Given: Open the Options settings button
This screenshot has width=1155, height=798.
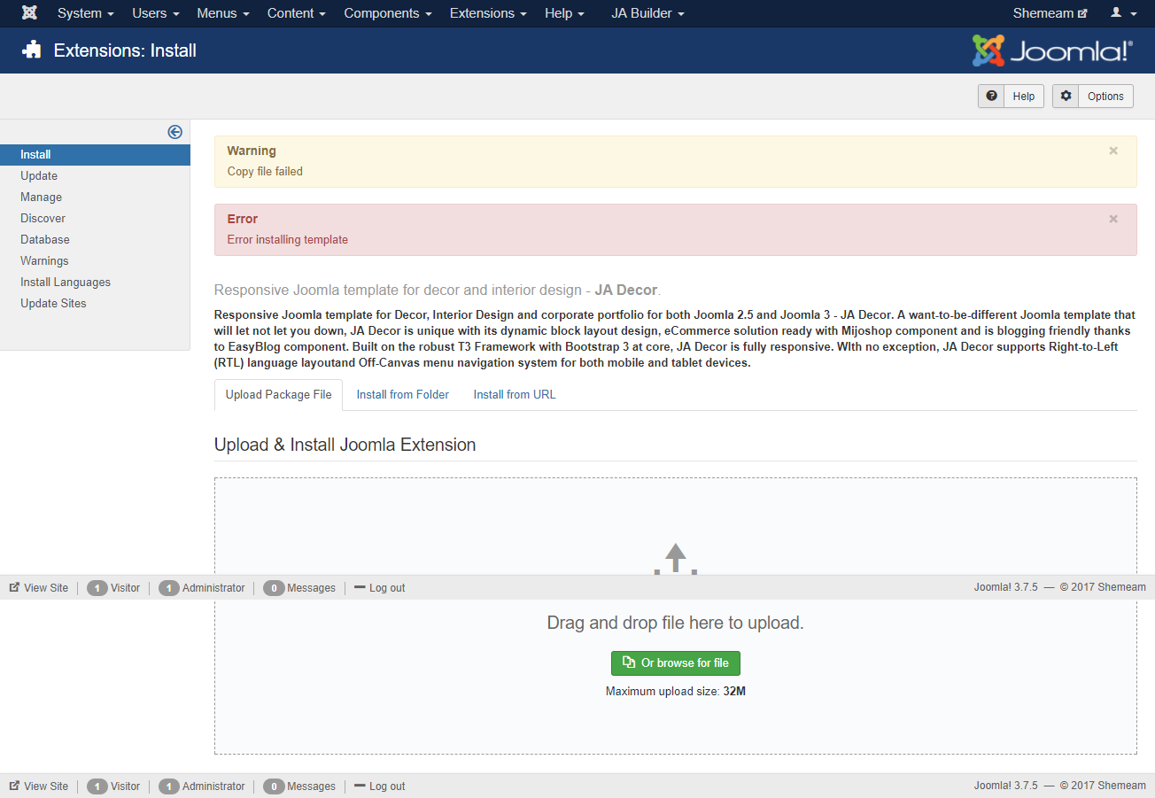Looking at the screenshot, I should tap(1093, 97).
